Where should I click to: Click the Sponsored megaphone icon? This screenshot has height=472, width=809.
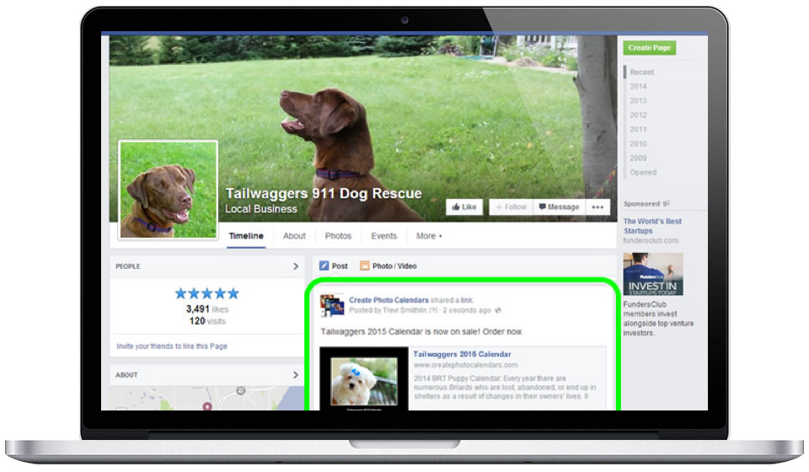(x=666, y=203)
